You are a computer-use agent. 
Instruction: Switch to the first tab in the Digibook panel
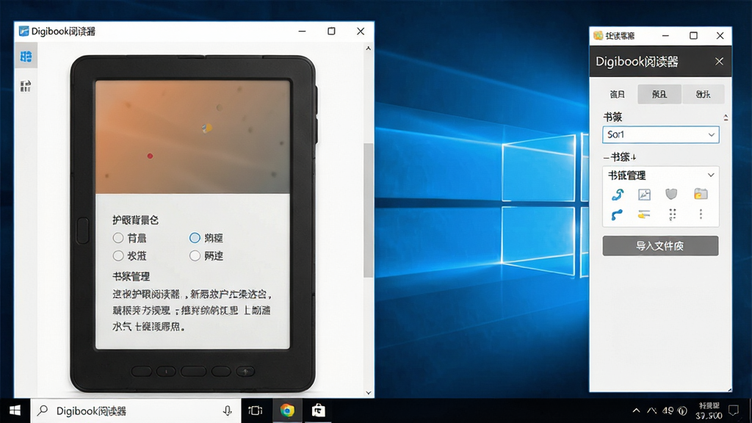pos(617,94)
